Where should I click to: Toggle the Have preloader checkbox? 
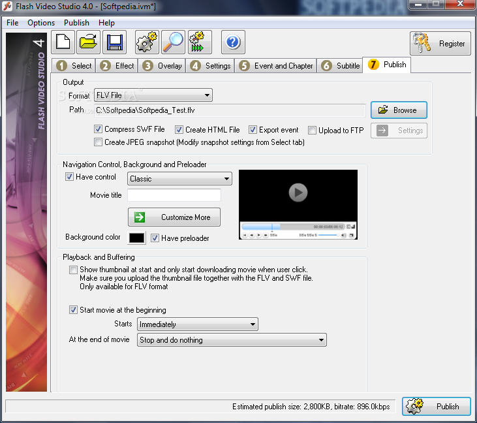tap(155, 238)
